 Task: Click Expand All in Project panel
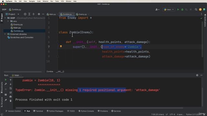[x=29, y=14]
